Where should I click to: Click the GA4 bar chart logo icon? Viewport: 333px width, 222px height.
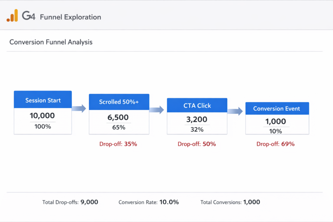click(13, 15)
